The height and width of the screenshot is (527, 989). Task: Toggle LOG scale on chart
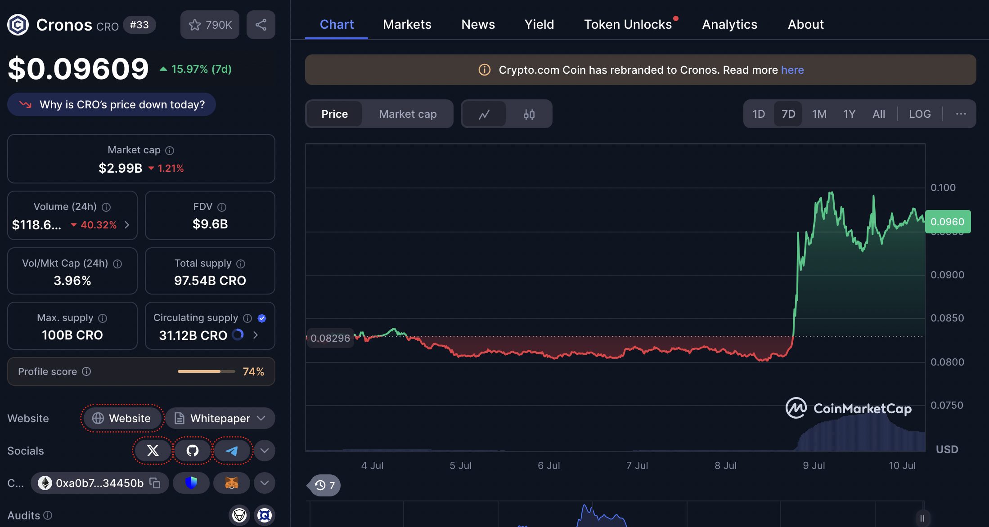pyautogui.click(x=920, y=114)
